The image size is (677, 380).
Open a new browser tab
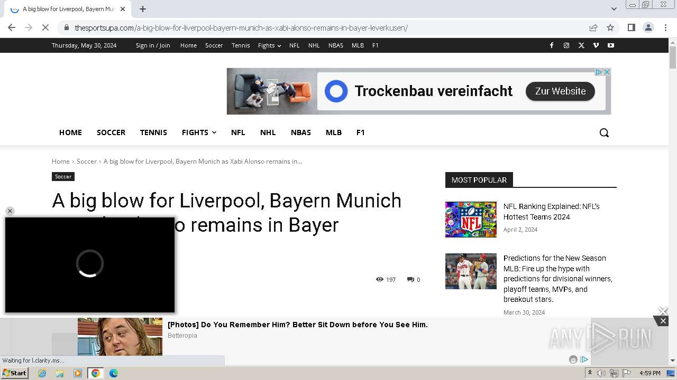[x=143, y=9]
